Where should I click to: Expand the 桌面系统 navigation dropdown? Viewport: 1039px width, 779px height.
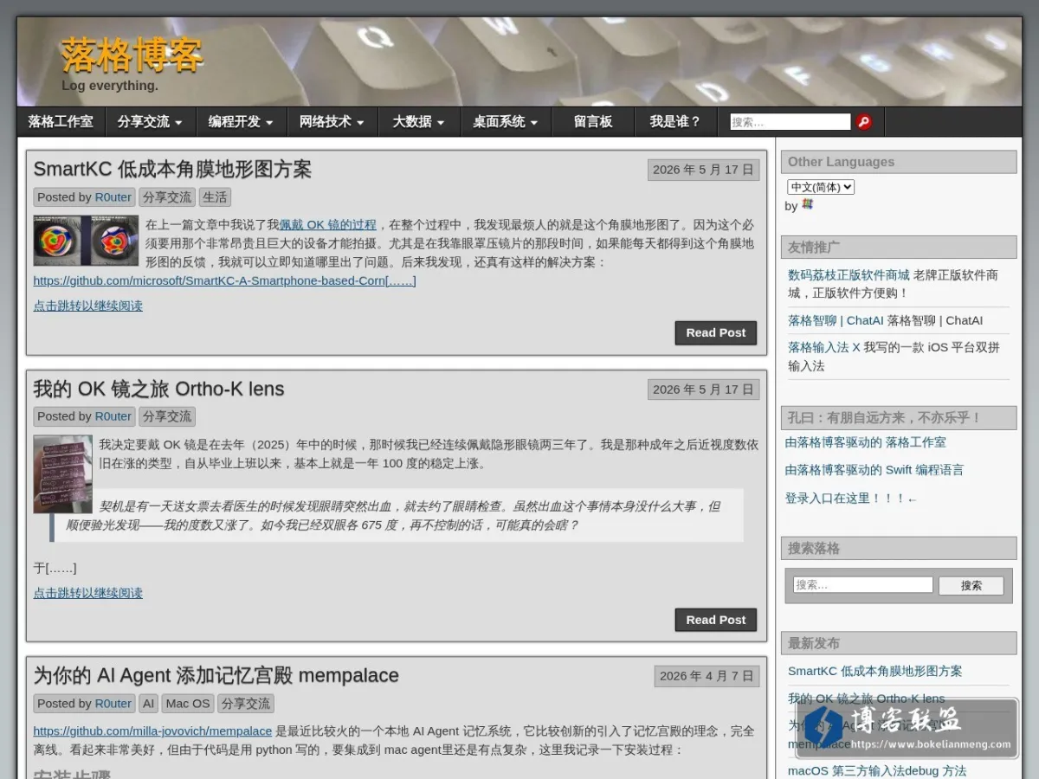point(506,122)
